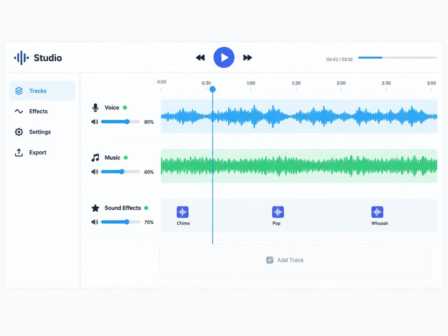Click the Effects wave icon
Screen dimensions: 448x336
tap(19, 112)
